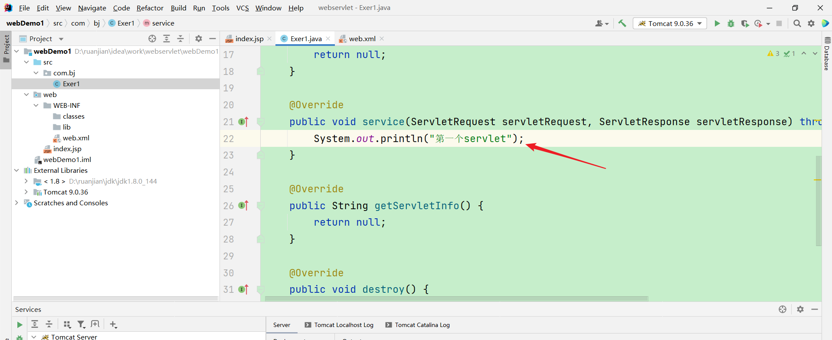Viewport: 832px width, 340px height.
Task: Collapse the com.bj package node
Action: point(36,73)
